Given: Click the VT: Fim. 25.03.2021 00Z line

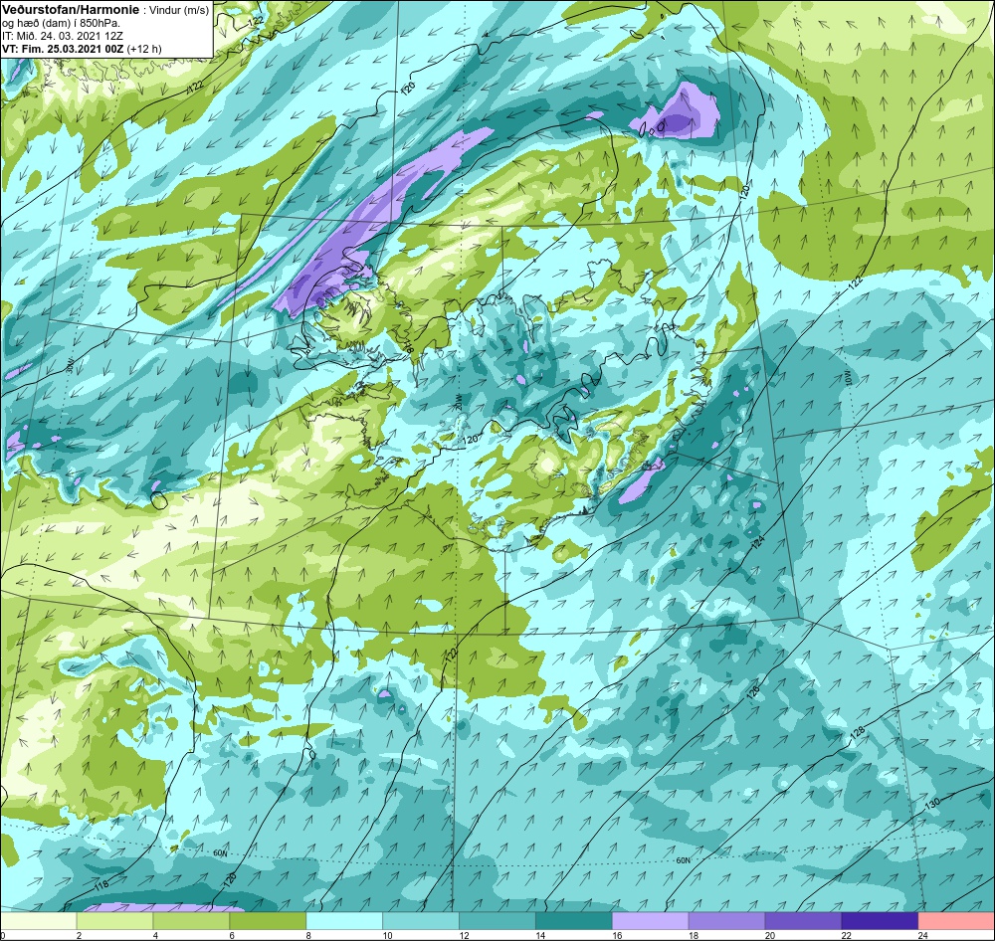Looking at the screenshot, I should (64, 49).
